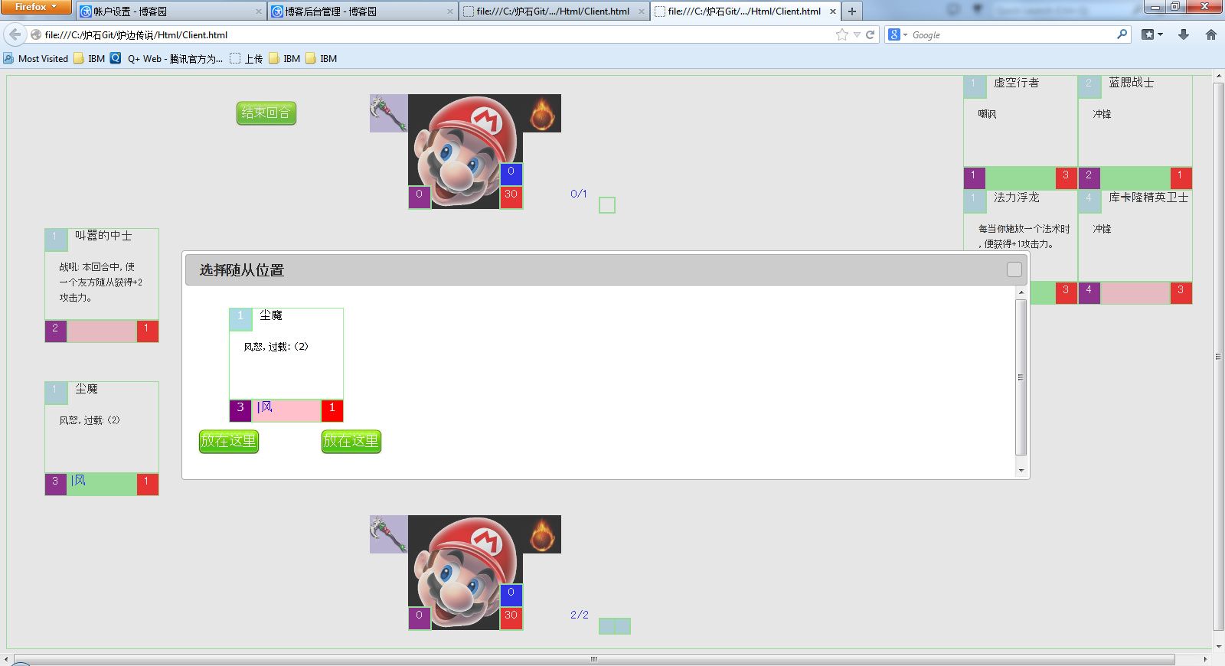Click the browser back arrow
Image resolution: width=1225 pixels, height=666 pixels.
point(15,34)
